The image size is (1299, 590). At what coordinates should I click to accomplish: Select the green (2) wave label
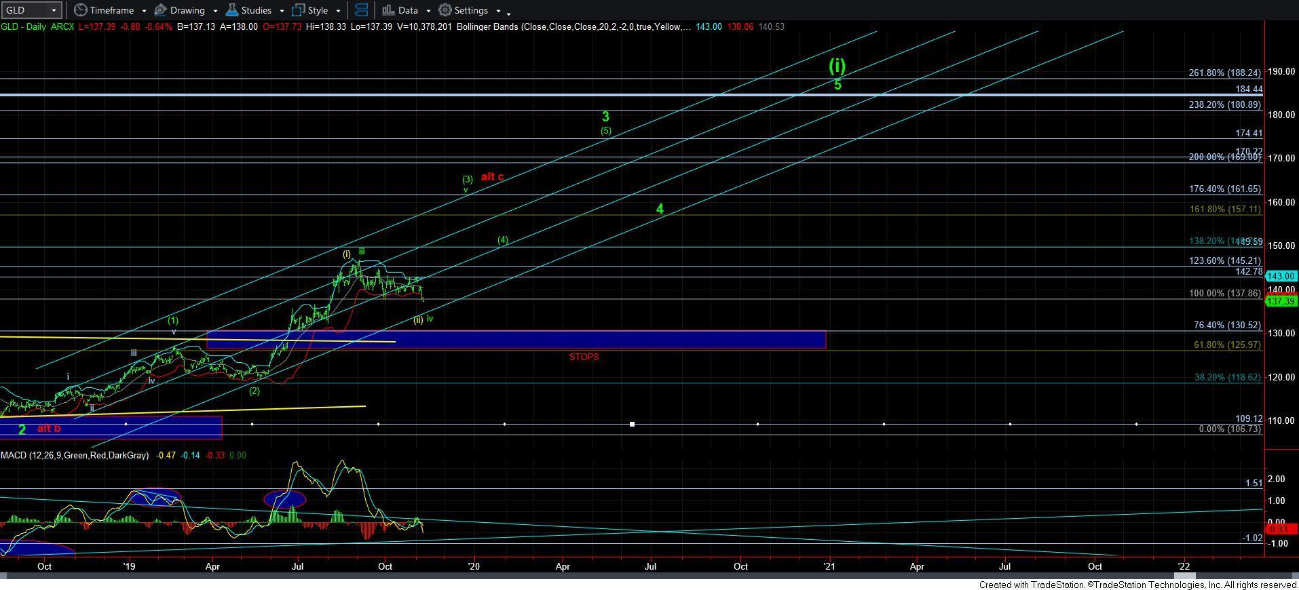(255, 391)
